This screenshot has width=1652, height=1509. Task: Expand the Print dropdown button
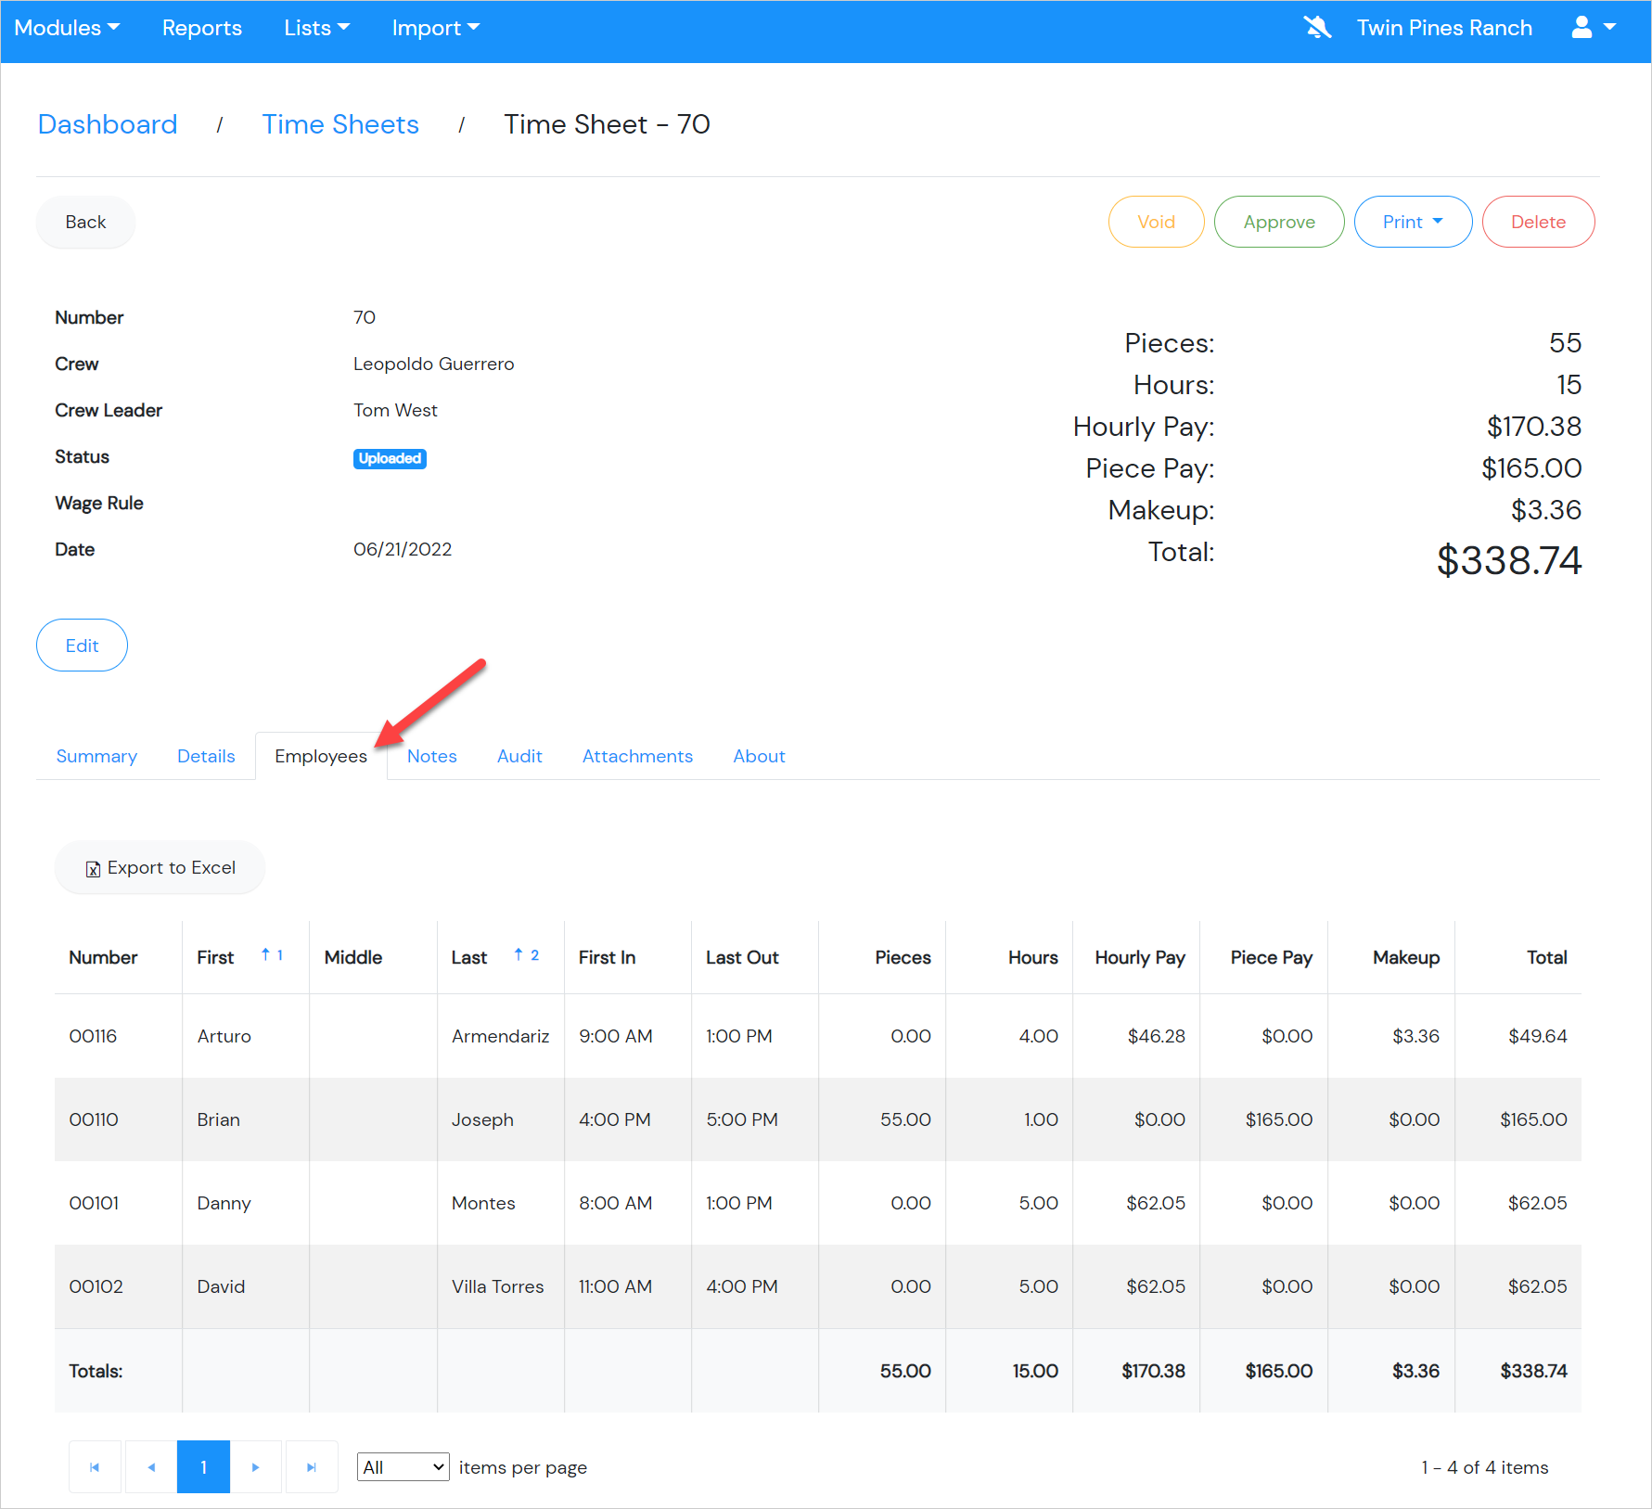(1413, 222)
